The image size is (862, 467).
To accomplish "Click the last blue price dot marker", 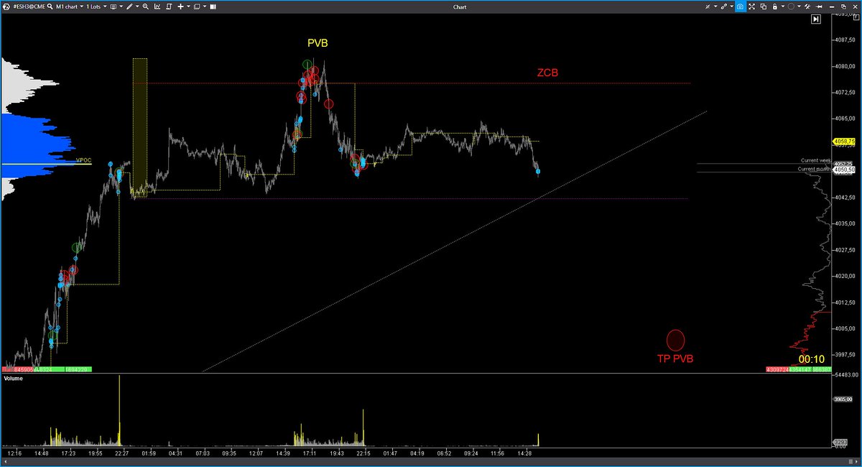I will [537, 172].
